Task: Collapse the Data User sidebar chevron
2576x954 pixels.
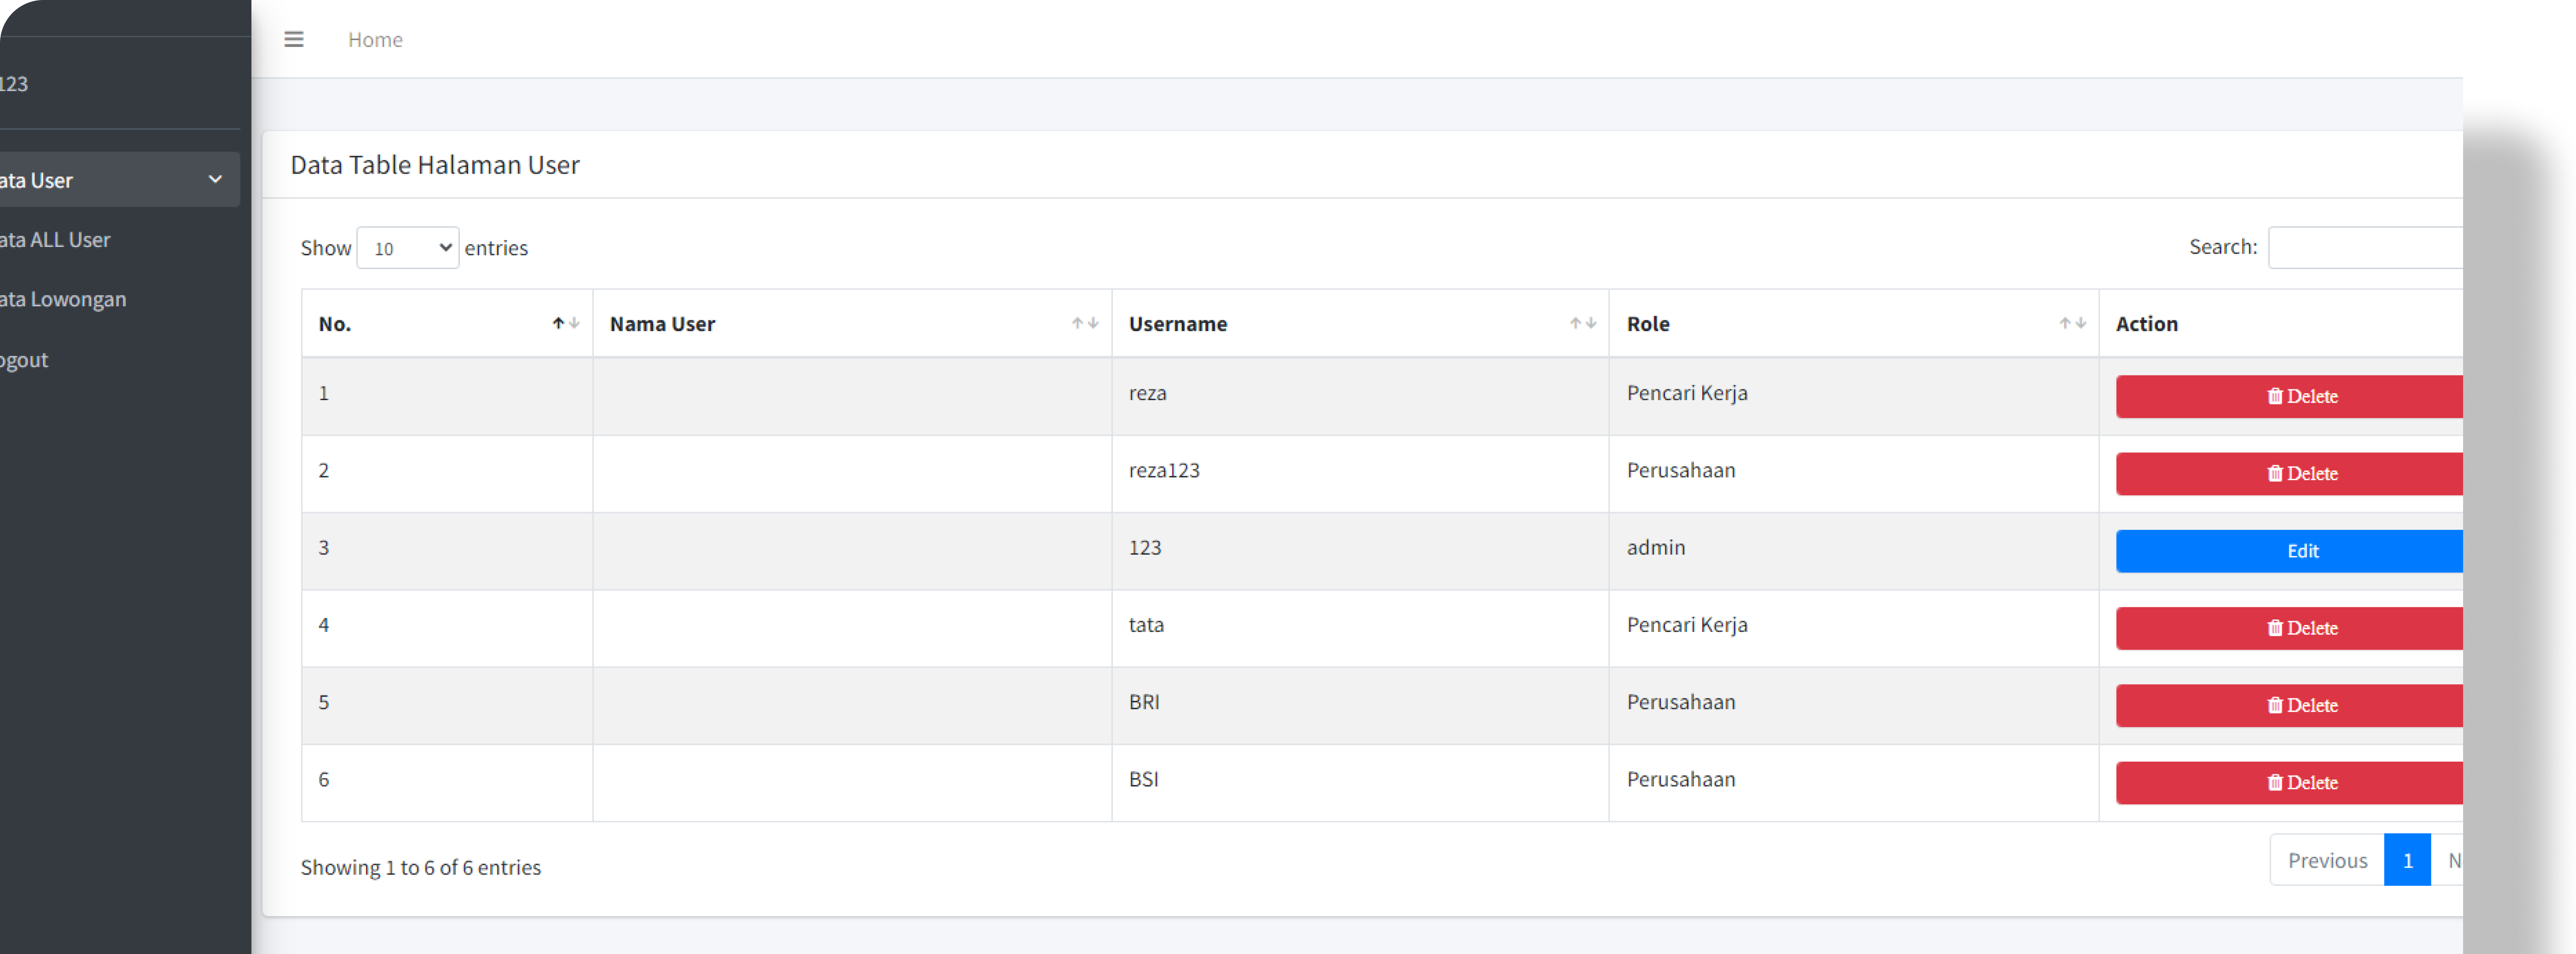Action: point(214,179)
